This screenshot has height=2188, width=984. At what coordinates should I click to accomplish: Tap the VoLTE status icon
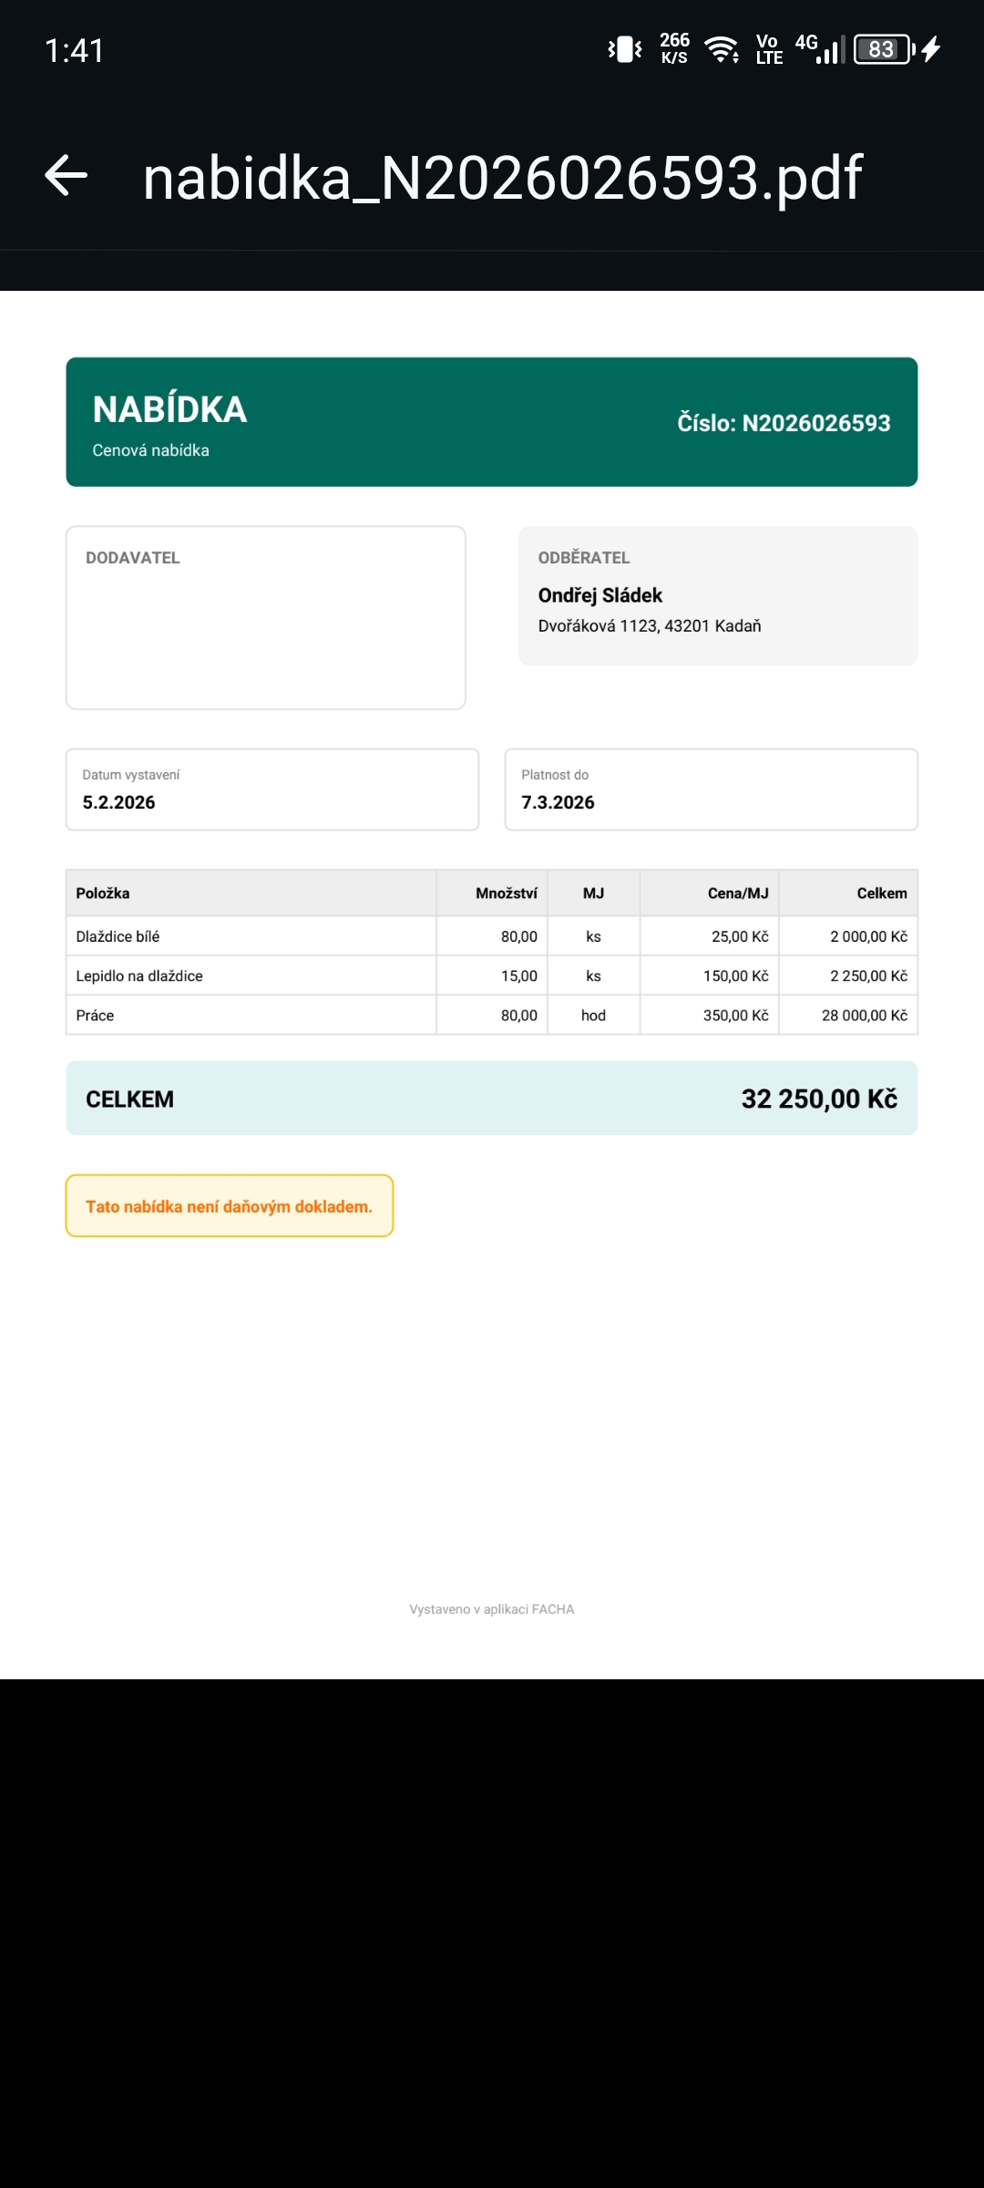pyautogui.click(x=769, y=49)
